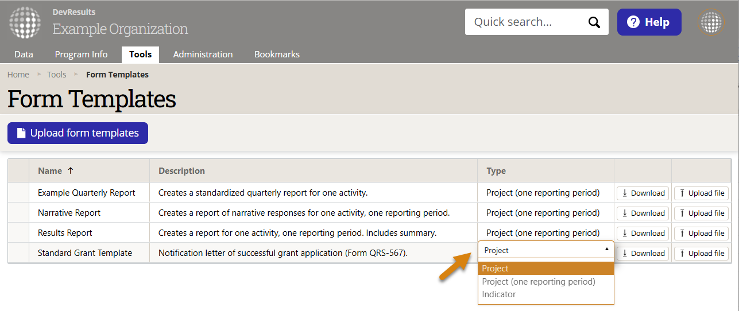Download the Example Quarterly Report template
739x311 pixels.
[x=643, y=193]
